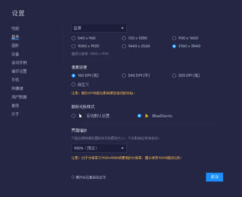Select the 系统默认设置 cursor style radio
Screen dimensions: 242x197
74,116
